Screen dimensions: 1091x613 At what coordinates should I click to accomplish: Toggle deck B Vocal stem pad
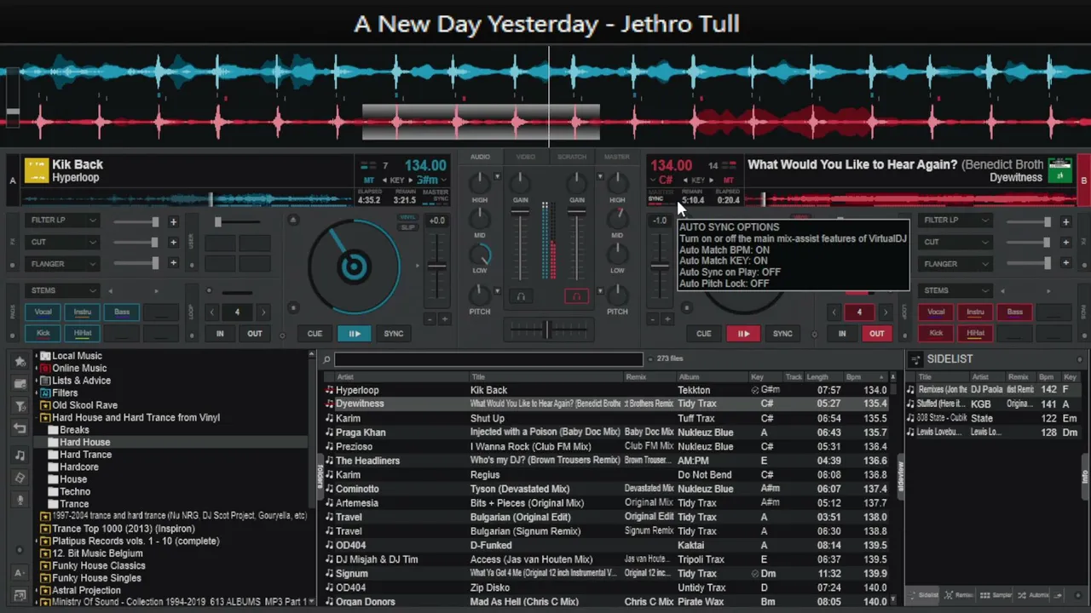coord(936,312)
